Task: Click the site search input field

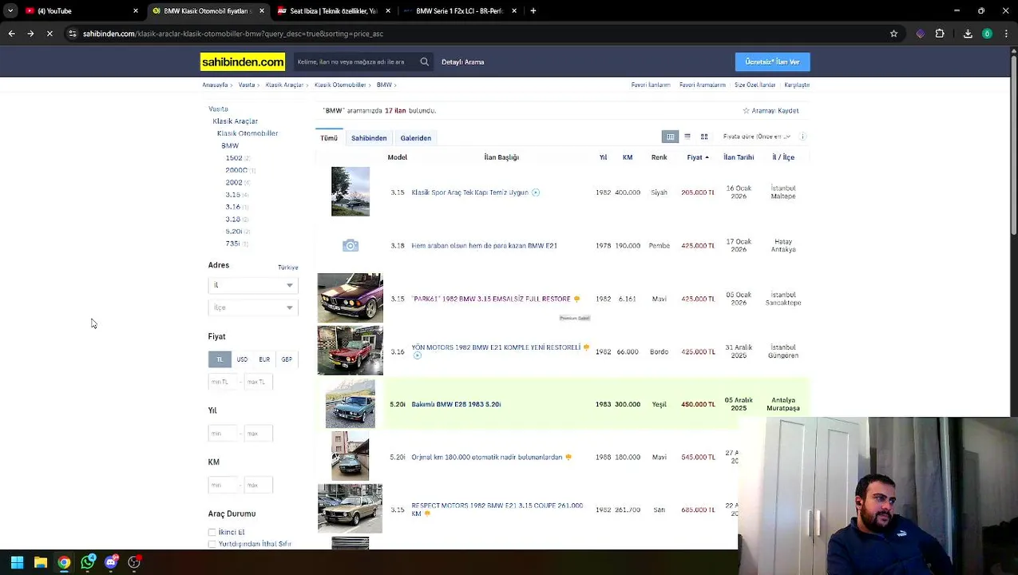Action: pyautogui.click(x=356, y=61)
